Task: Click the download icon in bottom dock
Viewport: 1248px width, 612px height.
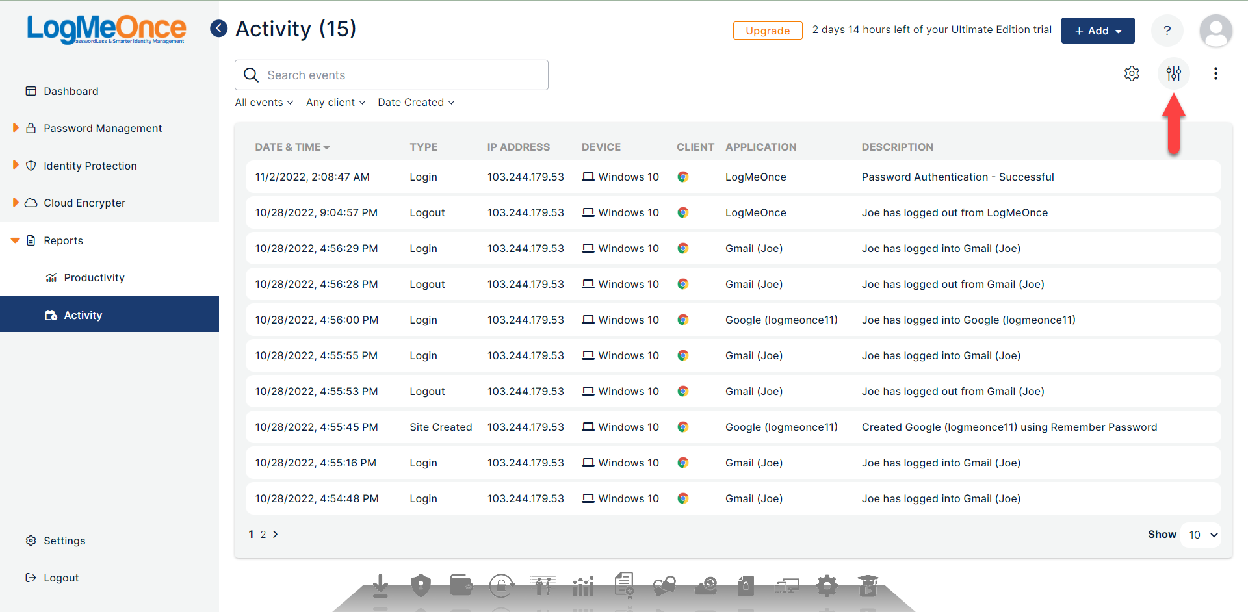Action: click(x=381, y=585)
